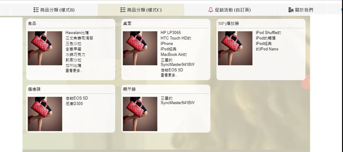This screenshot has width=343, height=152.
Task: Go to the 關於我們 page
Action: click(x=301, y=10)
